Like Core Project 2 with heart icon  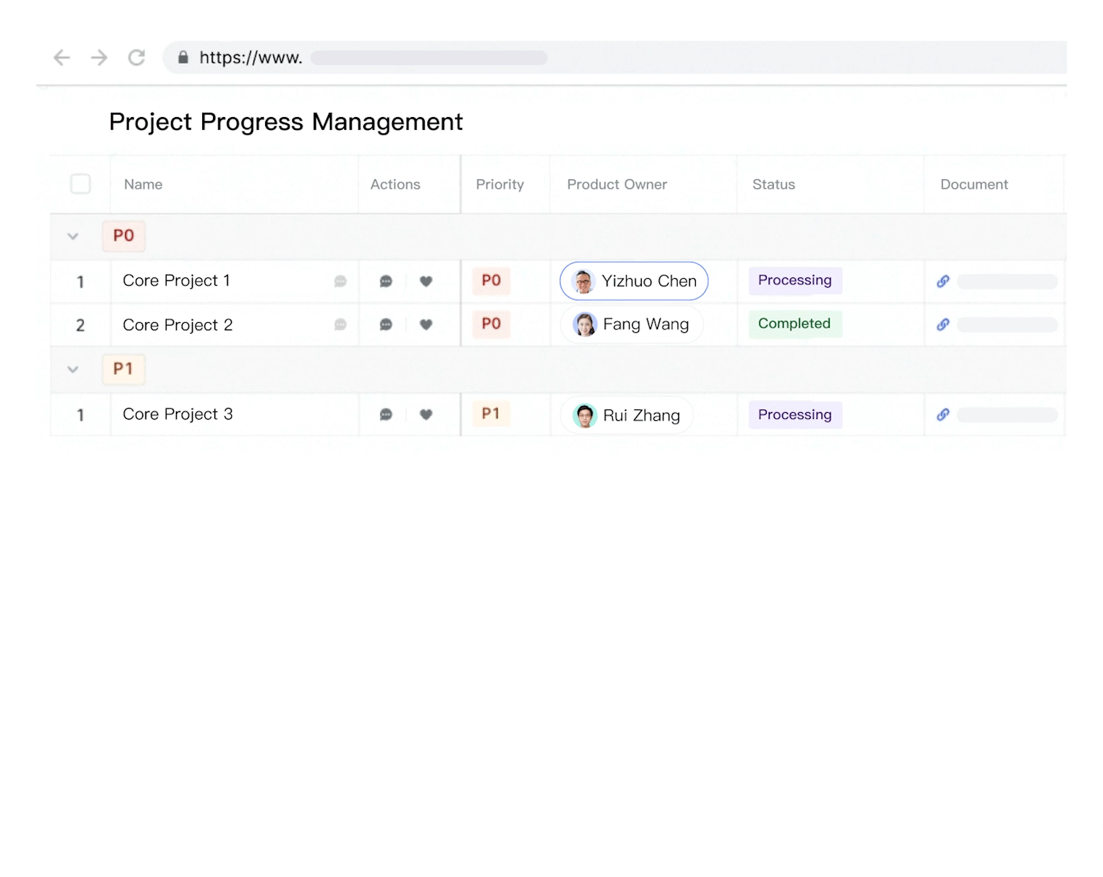click(426, 325)
